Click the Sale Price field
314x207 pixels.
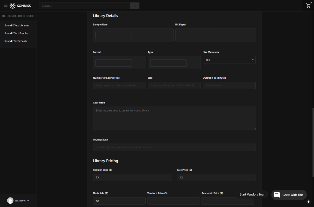pyautogui.click(x=216, y=178)
